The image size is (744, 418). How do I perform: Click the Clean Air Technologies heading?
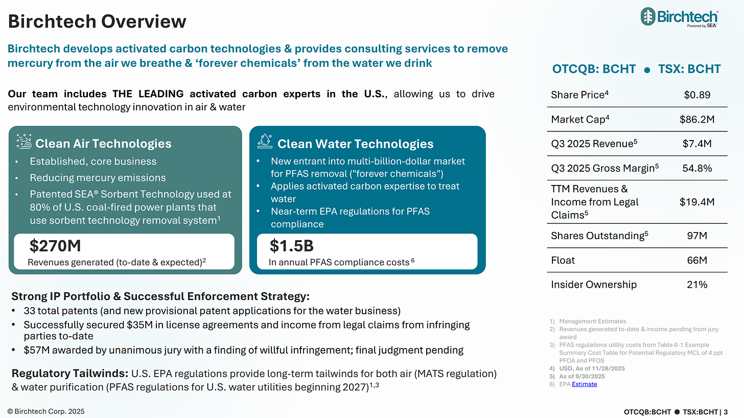[103, 144]
